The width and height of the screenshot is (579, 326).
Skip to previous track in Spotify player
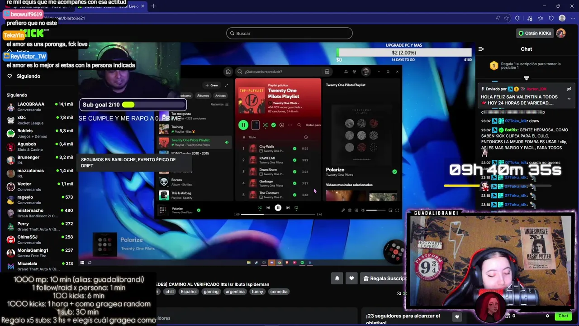(268, 208)
